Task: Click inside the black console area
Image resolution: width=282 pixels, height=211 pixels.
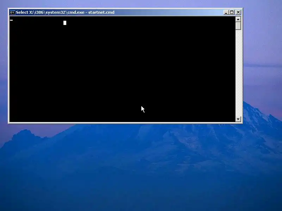Action: (x=122, y=69)
